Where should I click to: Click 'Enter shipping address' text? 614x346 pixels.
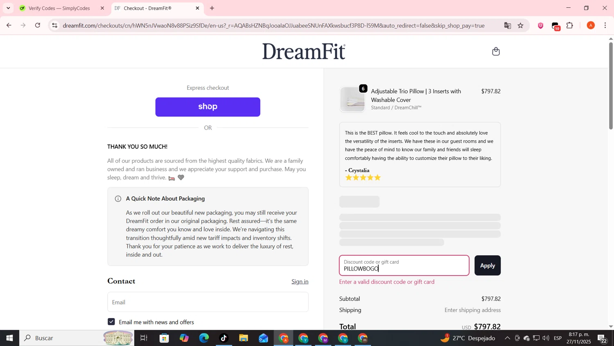tap(472, 310)
